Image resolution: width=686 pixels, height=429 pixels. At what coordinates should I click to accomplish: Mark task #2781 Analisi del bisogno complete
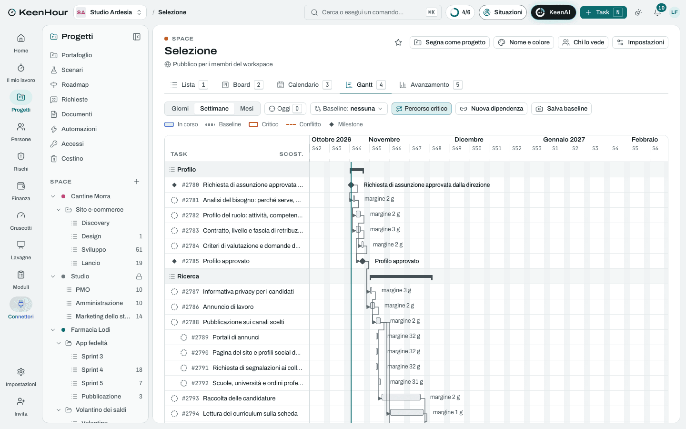(174, 200)
